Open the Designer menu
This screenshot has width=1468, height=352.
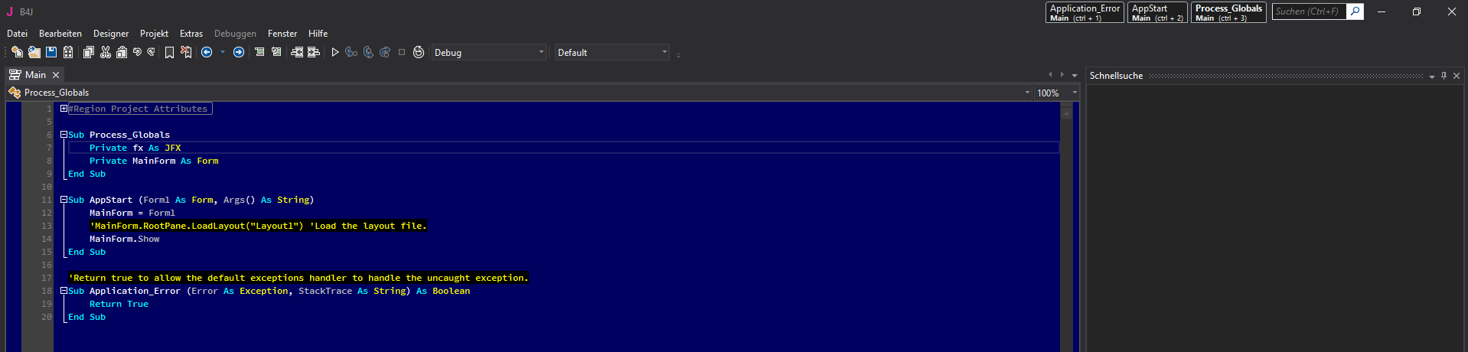111,34
